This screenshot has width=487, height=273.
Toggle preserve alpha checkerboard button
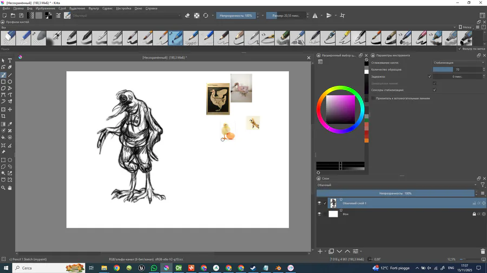coord(196,16)
